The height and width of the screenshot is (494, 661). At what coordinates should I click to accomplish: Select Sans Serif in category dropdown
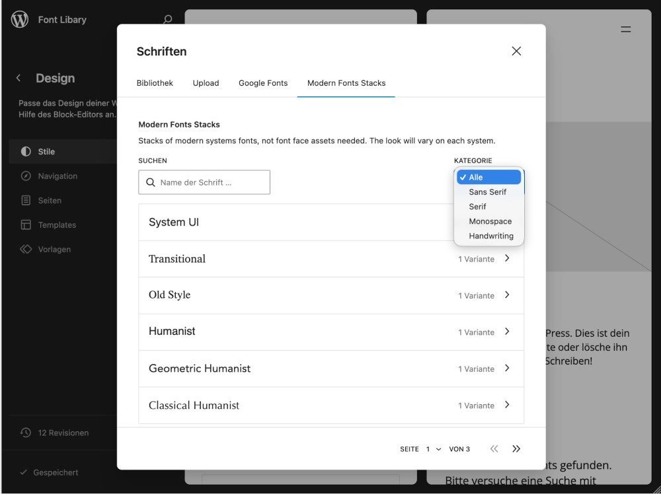[x=487, y=192]
